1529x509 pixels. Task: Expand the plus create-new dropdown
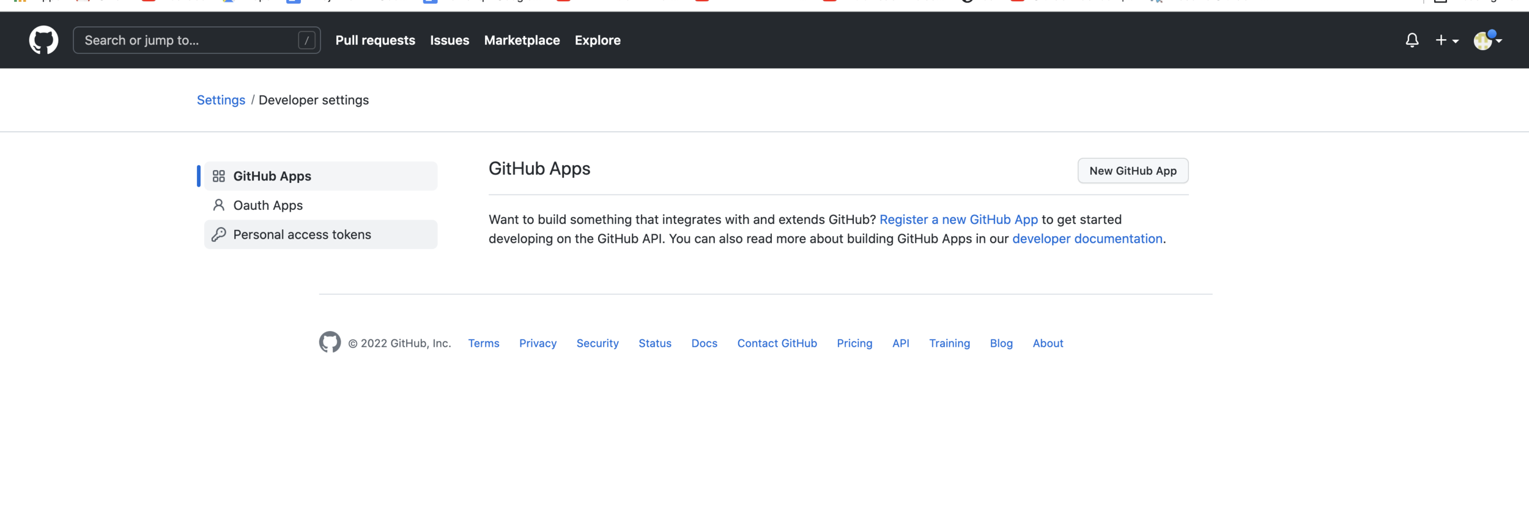click(1447, 40)
